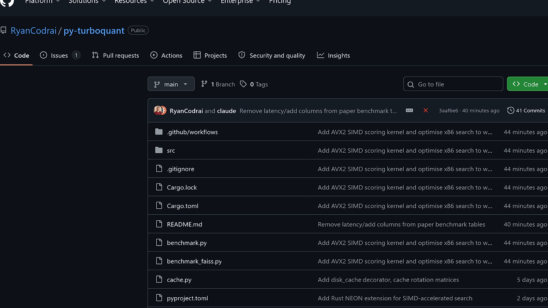Open the Cargo.lock file
548x308 pixels.
[182, 187]
